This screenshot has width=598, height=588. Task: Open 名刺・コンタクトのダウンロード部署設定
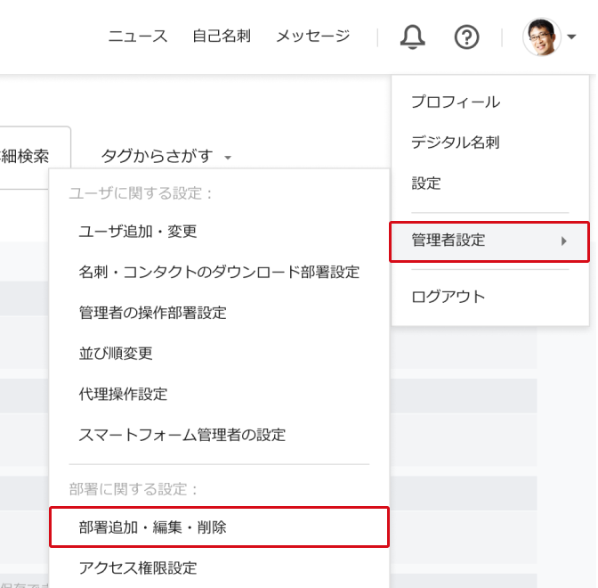(x=219, y=272)
